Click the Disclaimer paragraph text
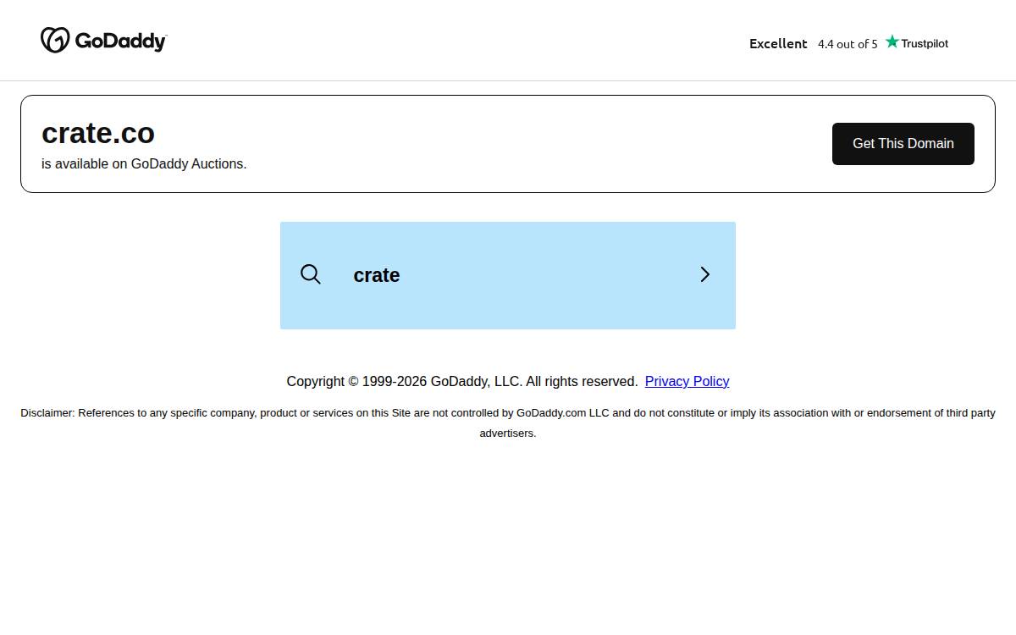 pyautogui.click(x=508, y=422)
